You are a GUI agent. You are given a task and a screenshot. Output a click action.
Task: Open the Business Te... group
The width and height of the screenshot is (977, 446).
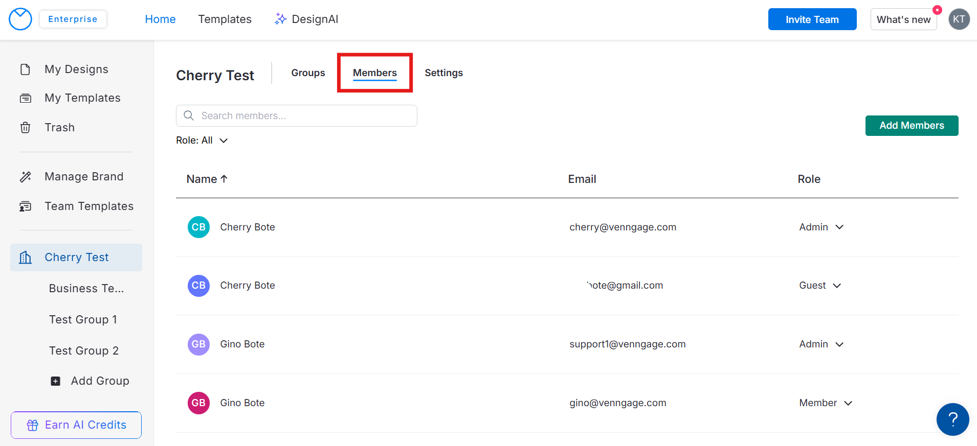pyautogui.click(x=86, y=289)
